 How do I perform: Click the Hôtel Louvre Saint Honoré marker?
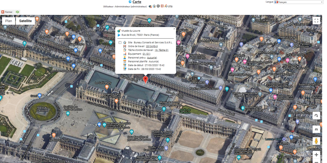[275, 97]
